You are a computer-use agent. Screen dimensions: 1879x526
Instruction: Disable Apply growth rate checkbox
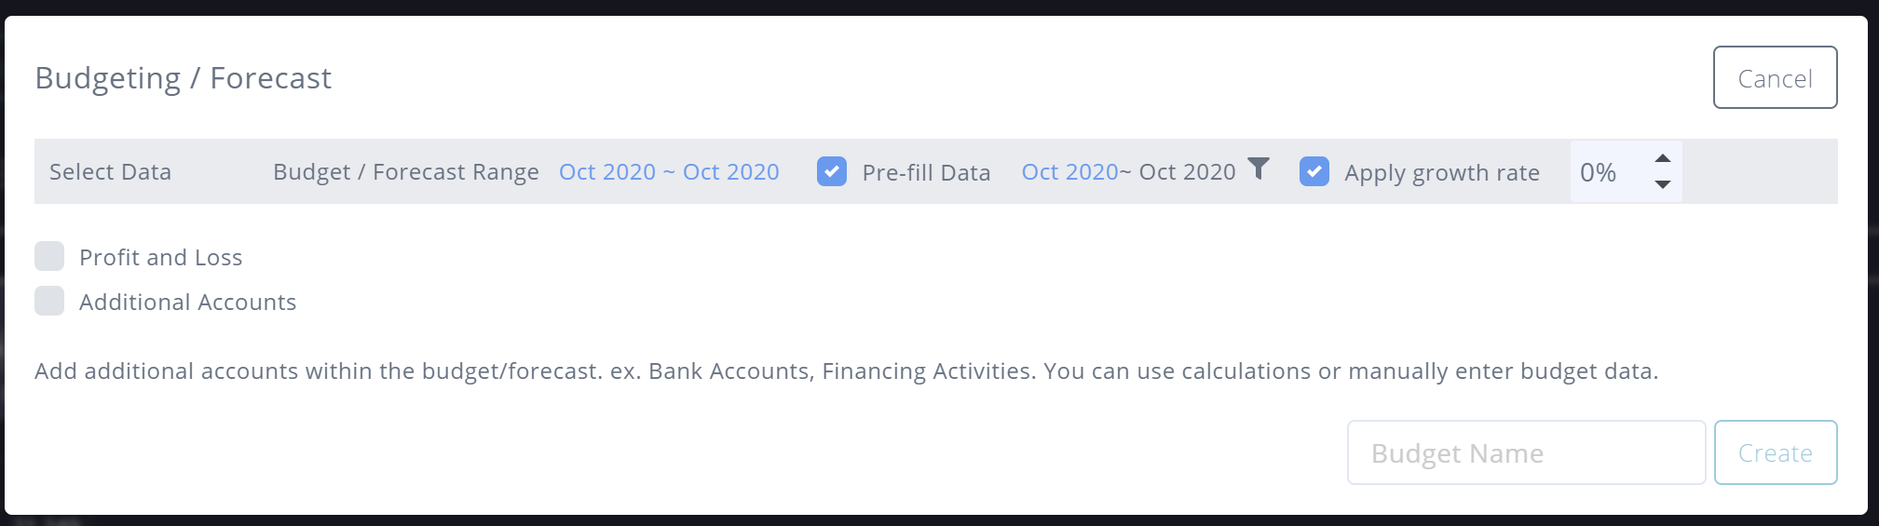click(1314, 171)
